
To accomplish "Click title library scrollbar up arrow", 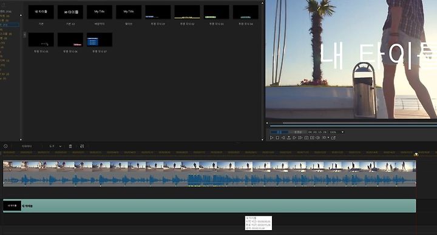I will [262, 2].
